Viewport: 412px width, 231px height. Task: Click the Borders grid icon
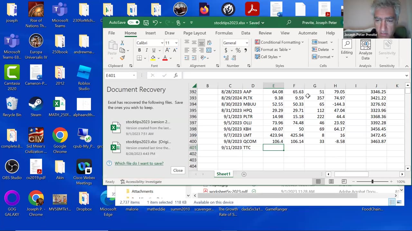[139, 58]
